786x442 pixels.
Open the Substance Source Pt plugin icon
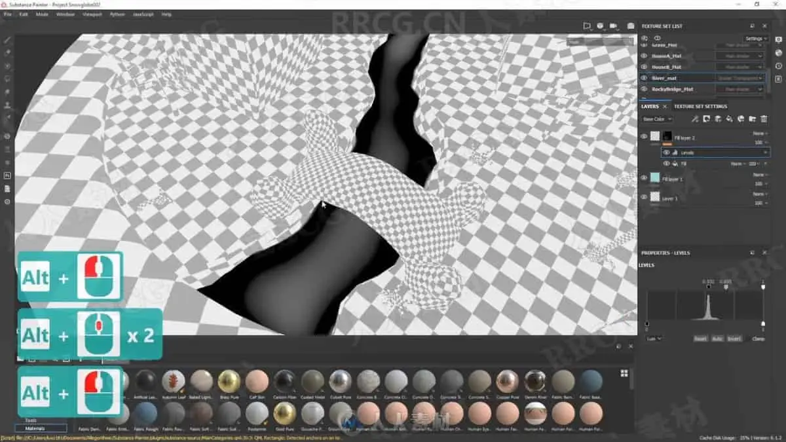7,175
